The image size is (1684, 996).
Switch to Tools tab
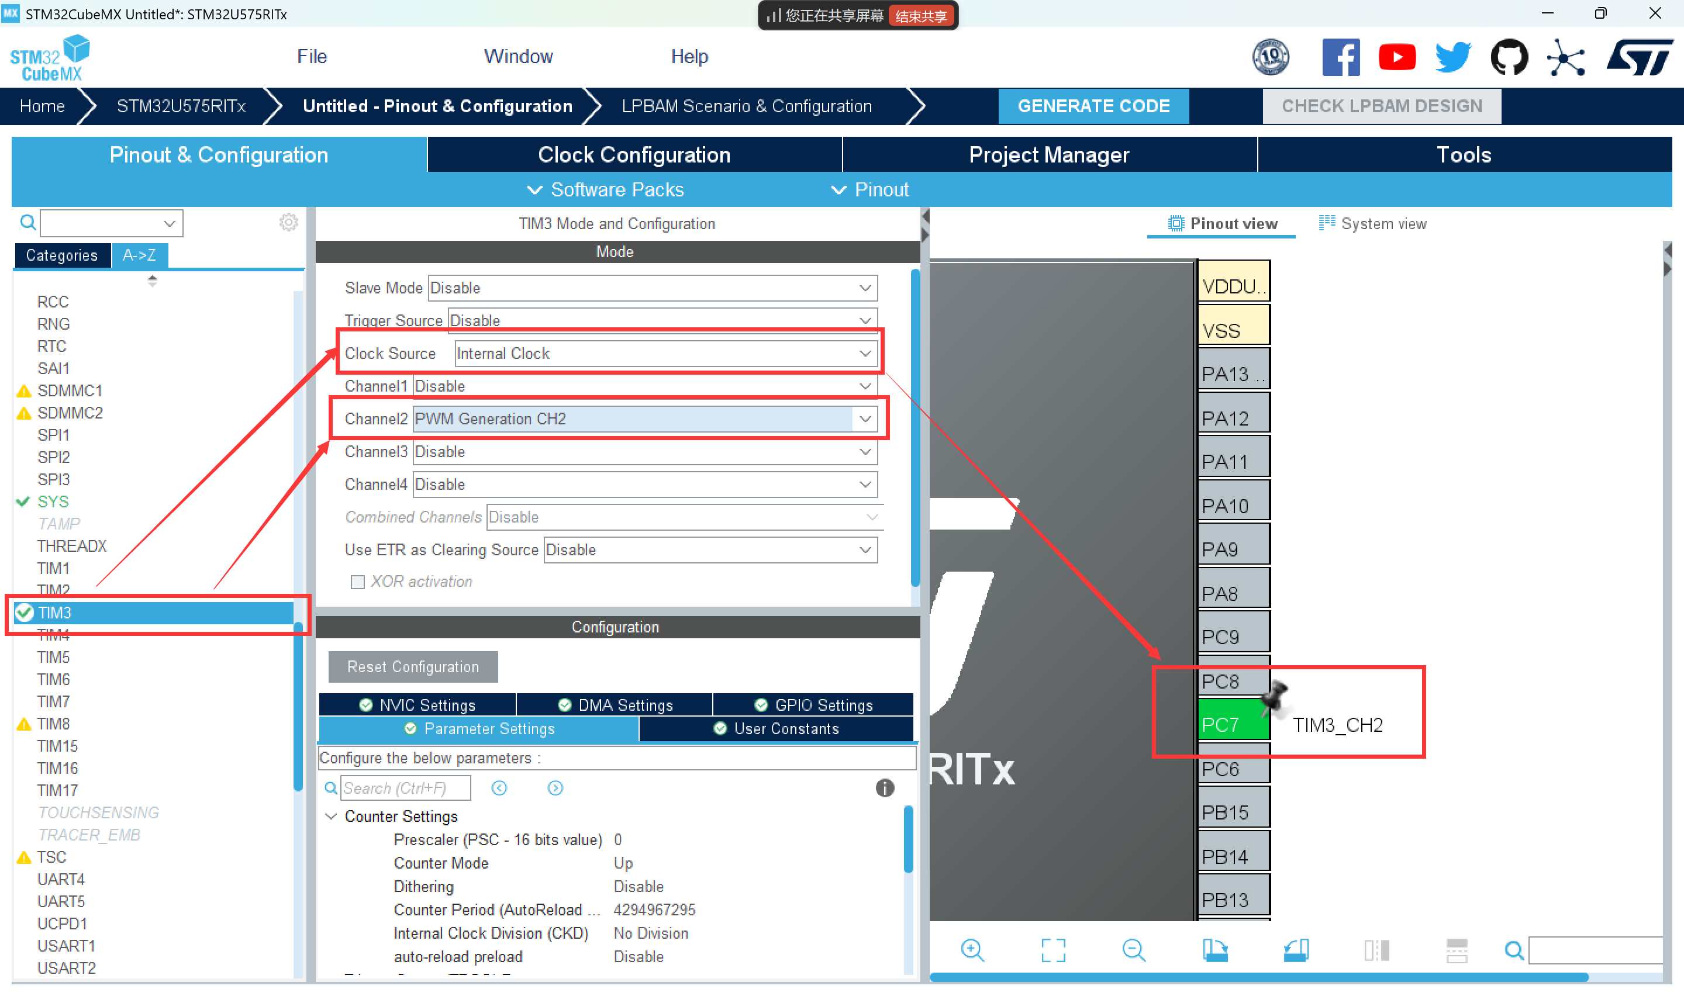tap(1465, 154)
